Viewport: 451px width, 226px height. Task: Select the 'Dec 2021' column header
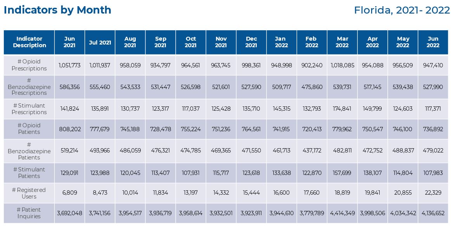tap(251, 42)
